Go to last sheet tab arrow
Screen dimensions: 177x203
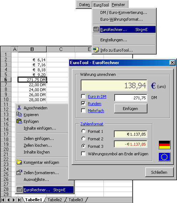click(19, 200)
